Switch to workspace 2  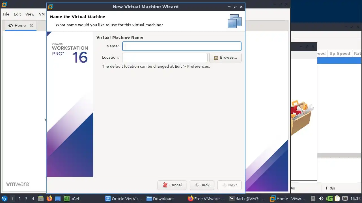(x=19, y=199)
